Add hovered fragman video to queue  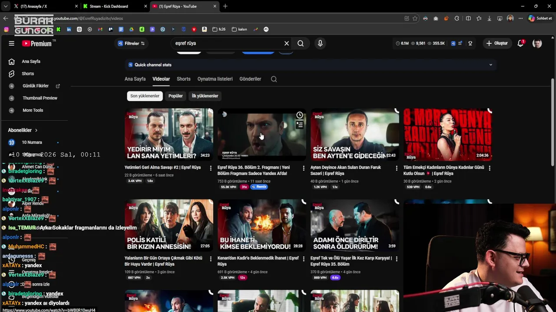click(300, 125)
